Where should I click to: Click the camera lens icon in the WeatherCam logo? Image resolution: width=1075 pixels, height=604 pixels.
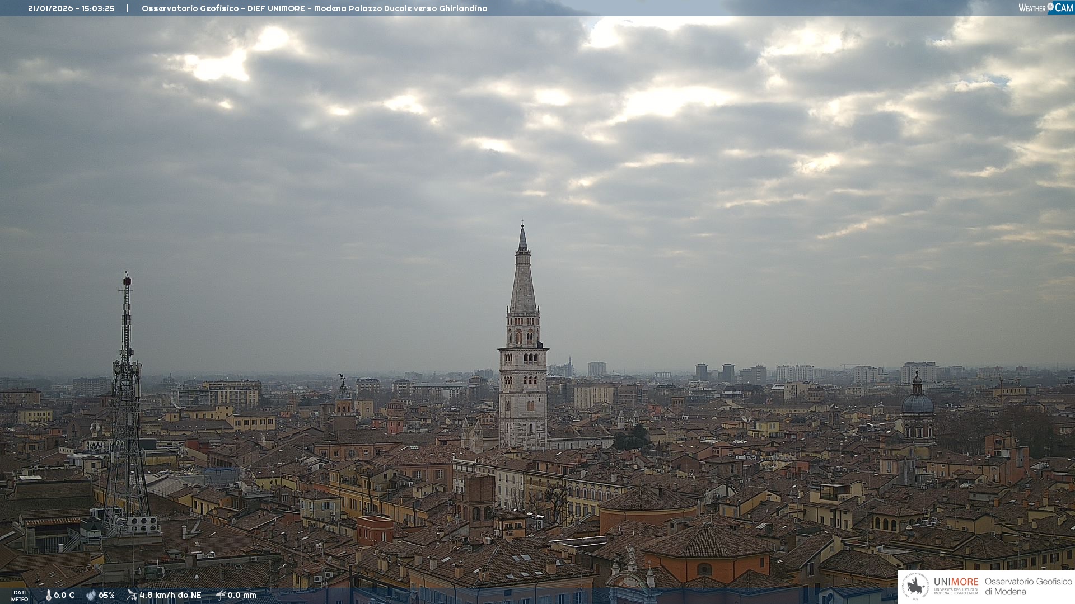click(x=1050, y=7)
